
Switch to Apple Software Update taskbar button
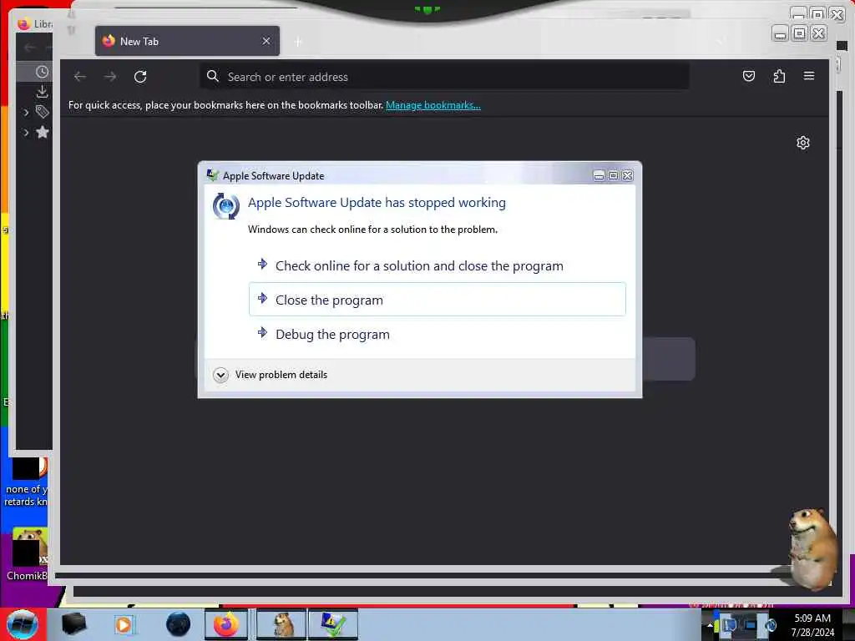click(x=332, y=624)
